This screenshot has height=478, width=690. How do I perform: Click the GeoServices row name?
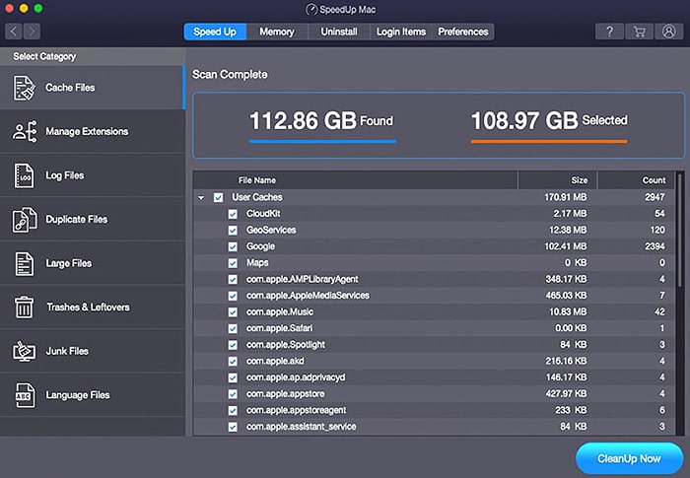pos(271,230)
